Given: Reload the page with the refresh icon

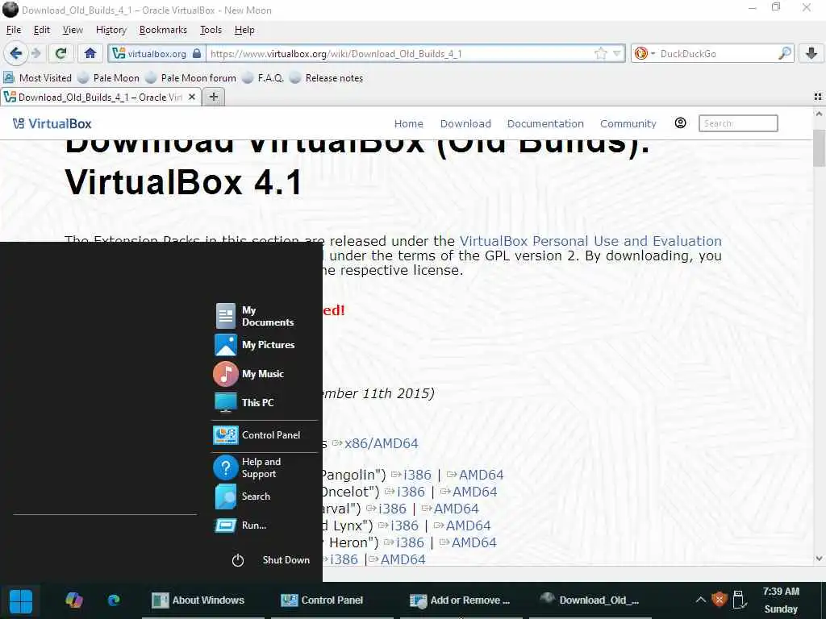Looking at the screenshot, I should pyautogui.click(x=60, y=53).
